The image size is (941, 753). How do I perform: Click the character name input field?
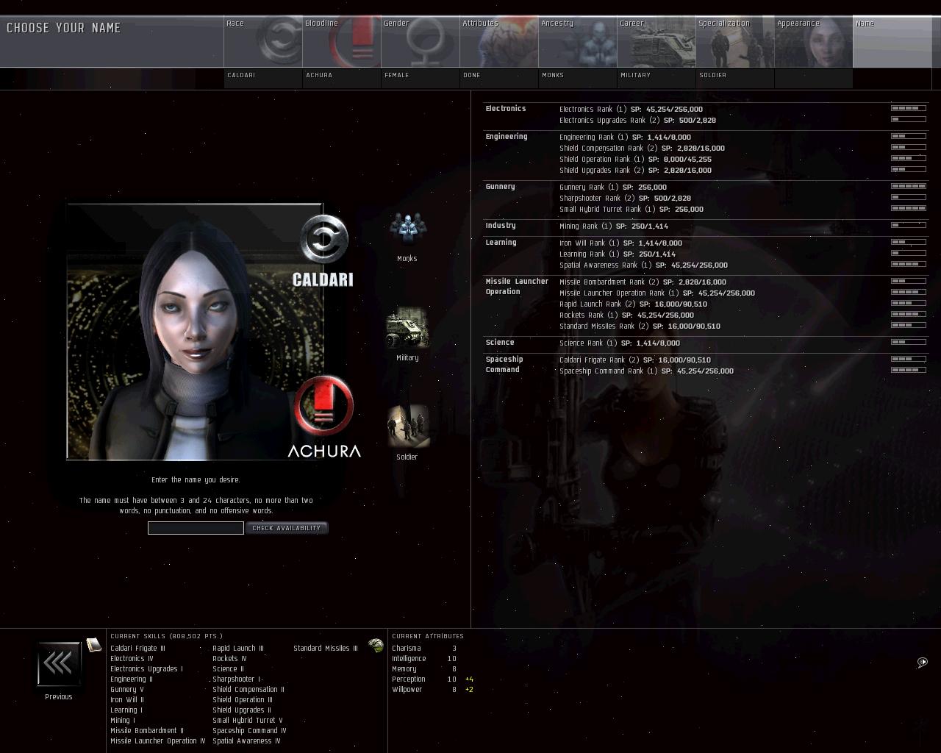[196, 528]
